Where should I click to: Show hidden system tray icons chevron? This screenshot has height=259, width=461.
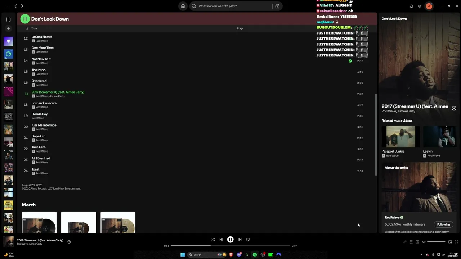click(421, 255)
